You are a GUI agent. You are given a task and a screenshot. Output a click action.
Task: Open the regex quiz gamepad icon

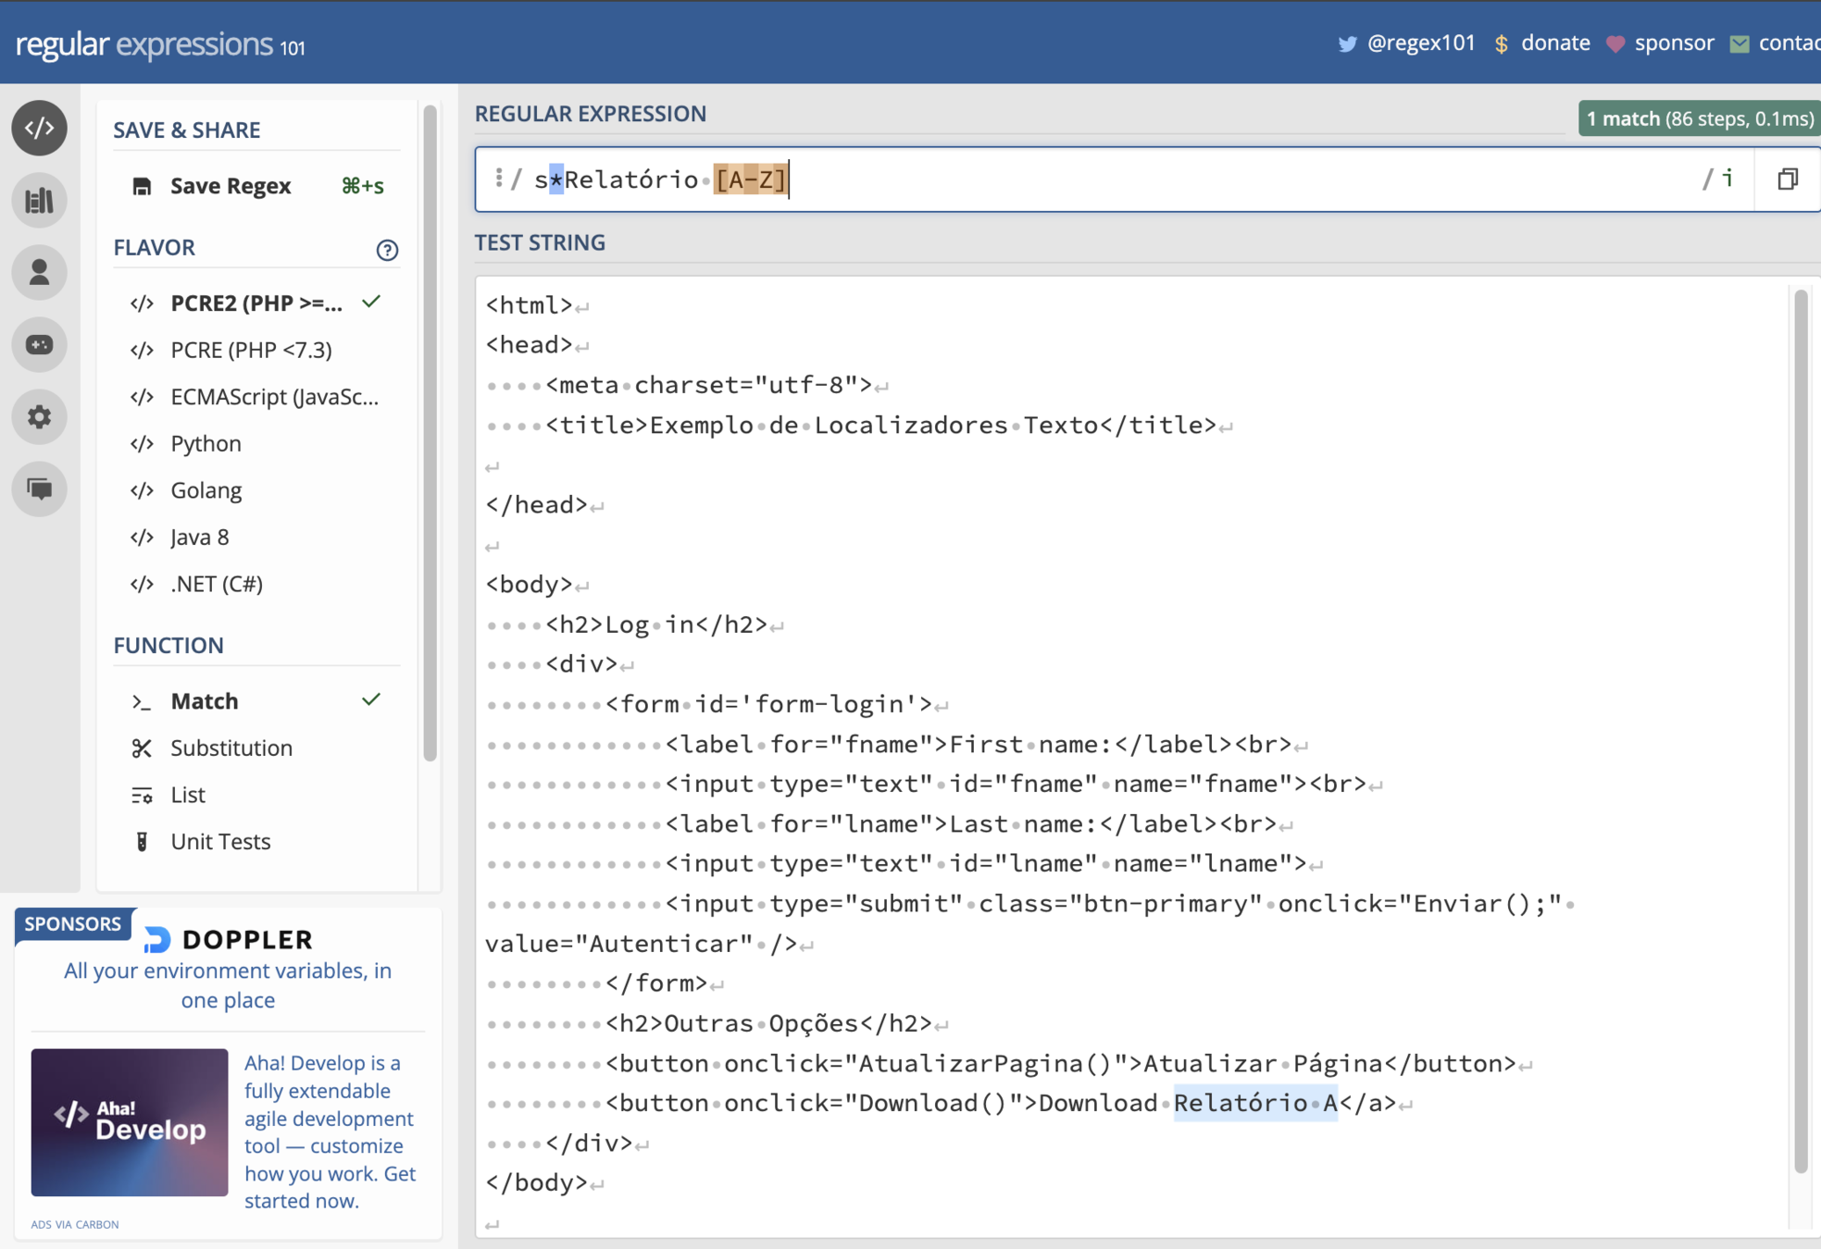pyautogui.click(x=39, y=344)
